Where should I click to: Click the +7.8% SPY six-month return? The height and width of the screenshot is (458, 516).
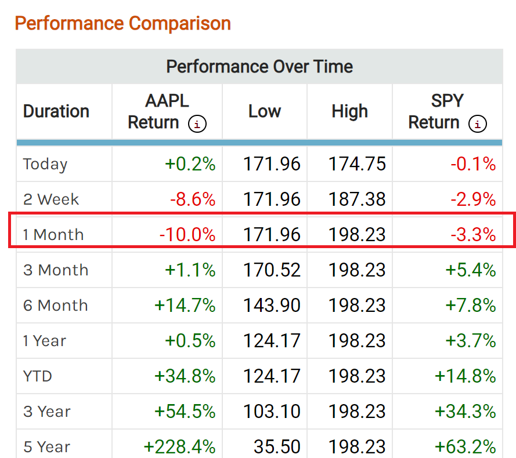pos(471,305)
